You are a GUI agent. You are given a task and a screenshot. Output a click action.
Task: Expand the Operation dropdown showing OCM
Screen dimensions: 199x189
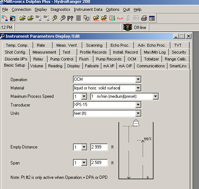pos(138,79)
